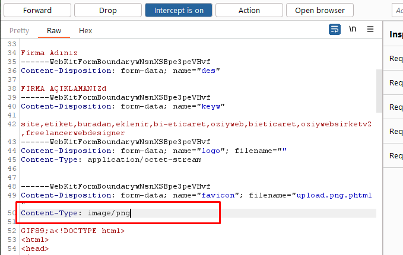
Task: Click ',freelancerwebdesigner' continuation text
Action: tap(73, 133)
